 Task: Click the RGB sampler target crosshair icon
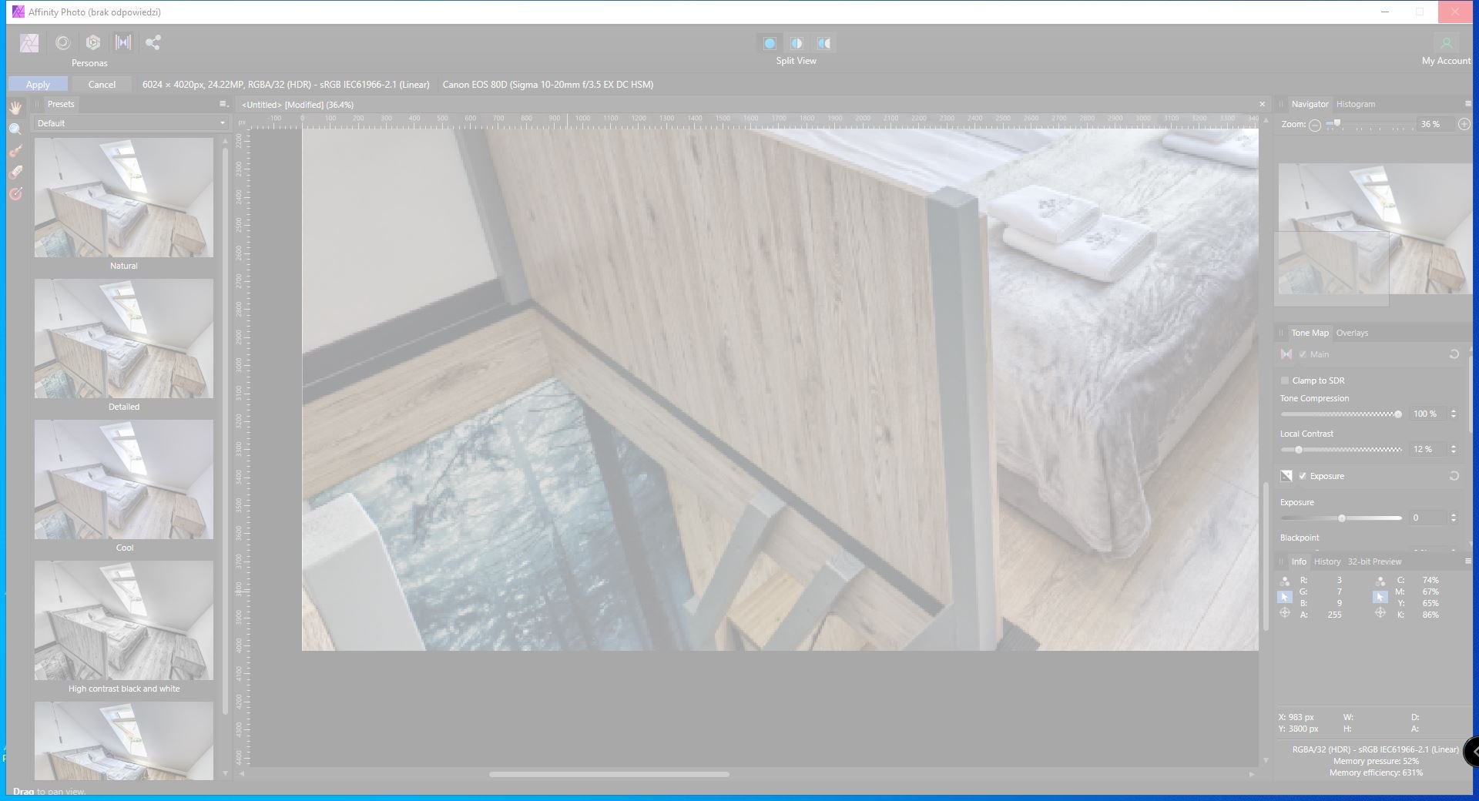click(1285, 613)
